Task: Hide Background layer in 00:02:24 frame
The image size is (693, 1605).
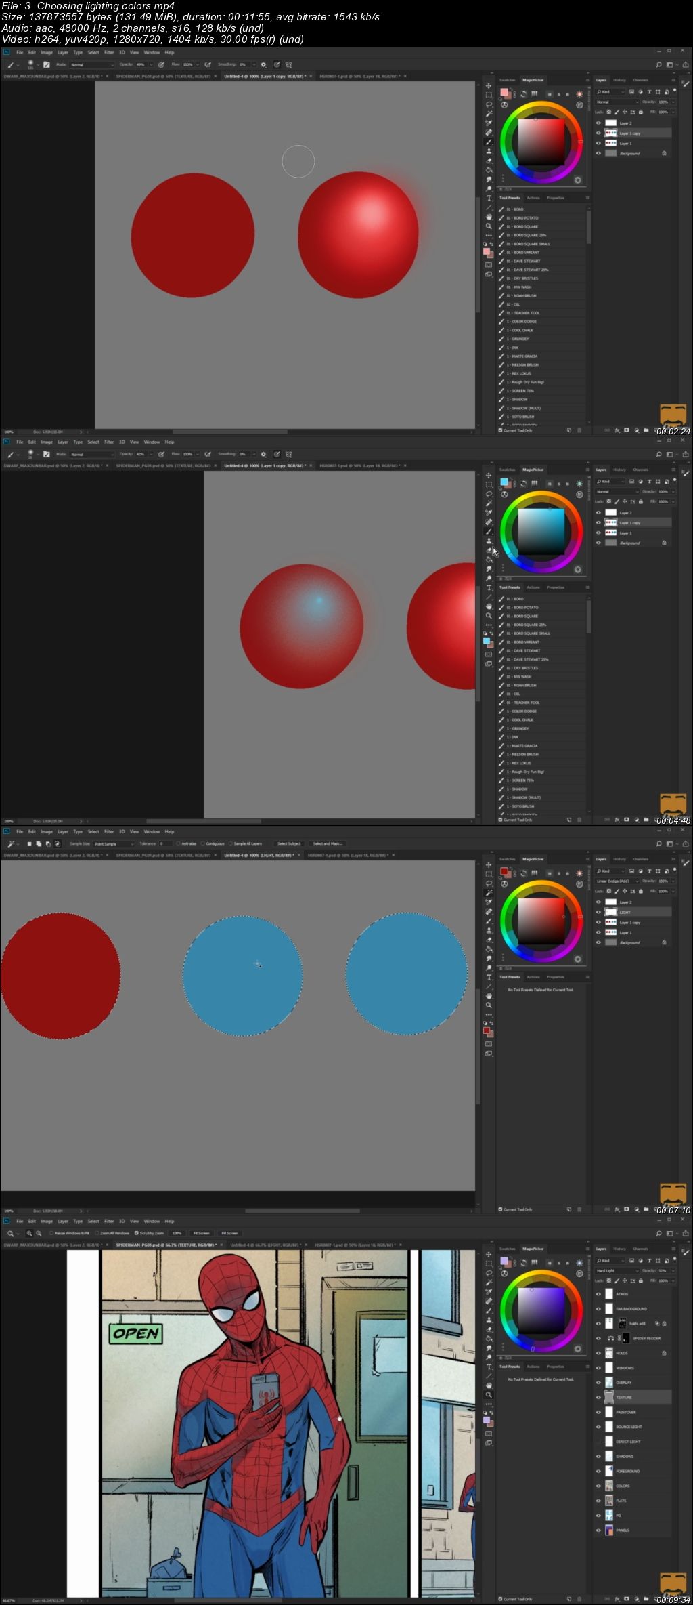Action: point(598,153)
